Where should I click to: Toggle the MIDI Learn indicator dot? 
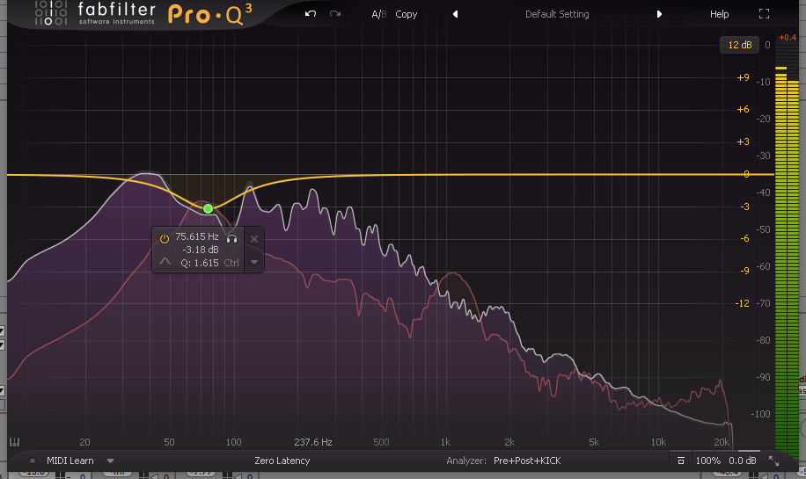click(33, 461)
